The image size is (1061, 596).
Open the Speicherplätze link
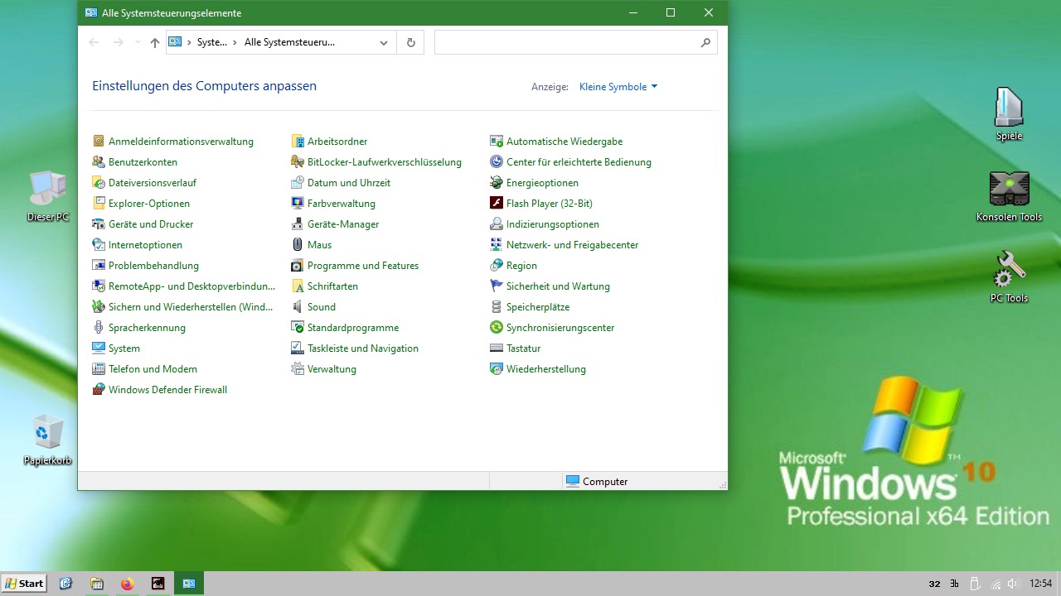[538, 307]
